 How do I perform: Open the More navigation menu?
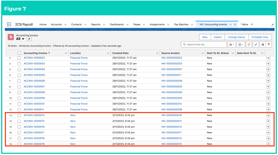coord(246,24)
